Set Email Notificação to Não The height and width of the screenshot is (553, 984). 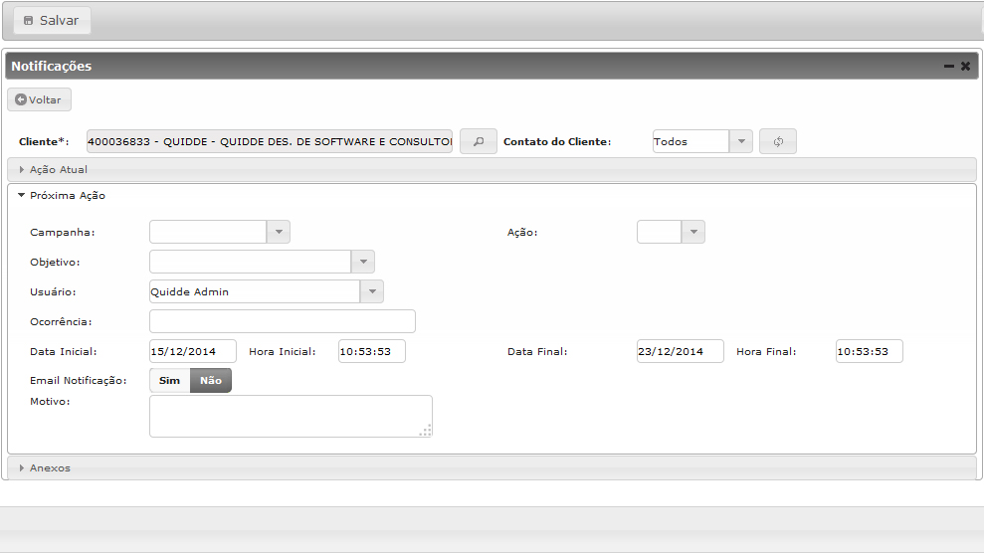tap(211, 381)
